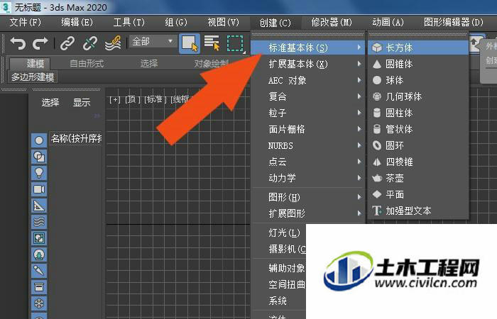This screenshot has width=497, height=319.
Task: Toggle geometry display filter circle icon
Action: click(x=39, y=140)
